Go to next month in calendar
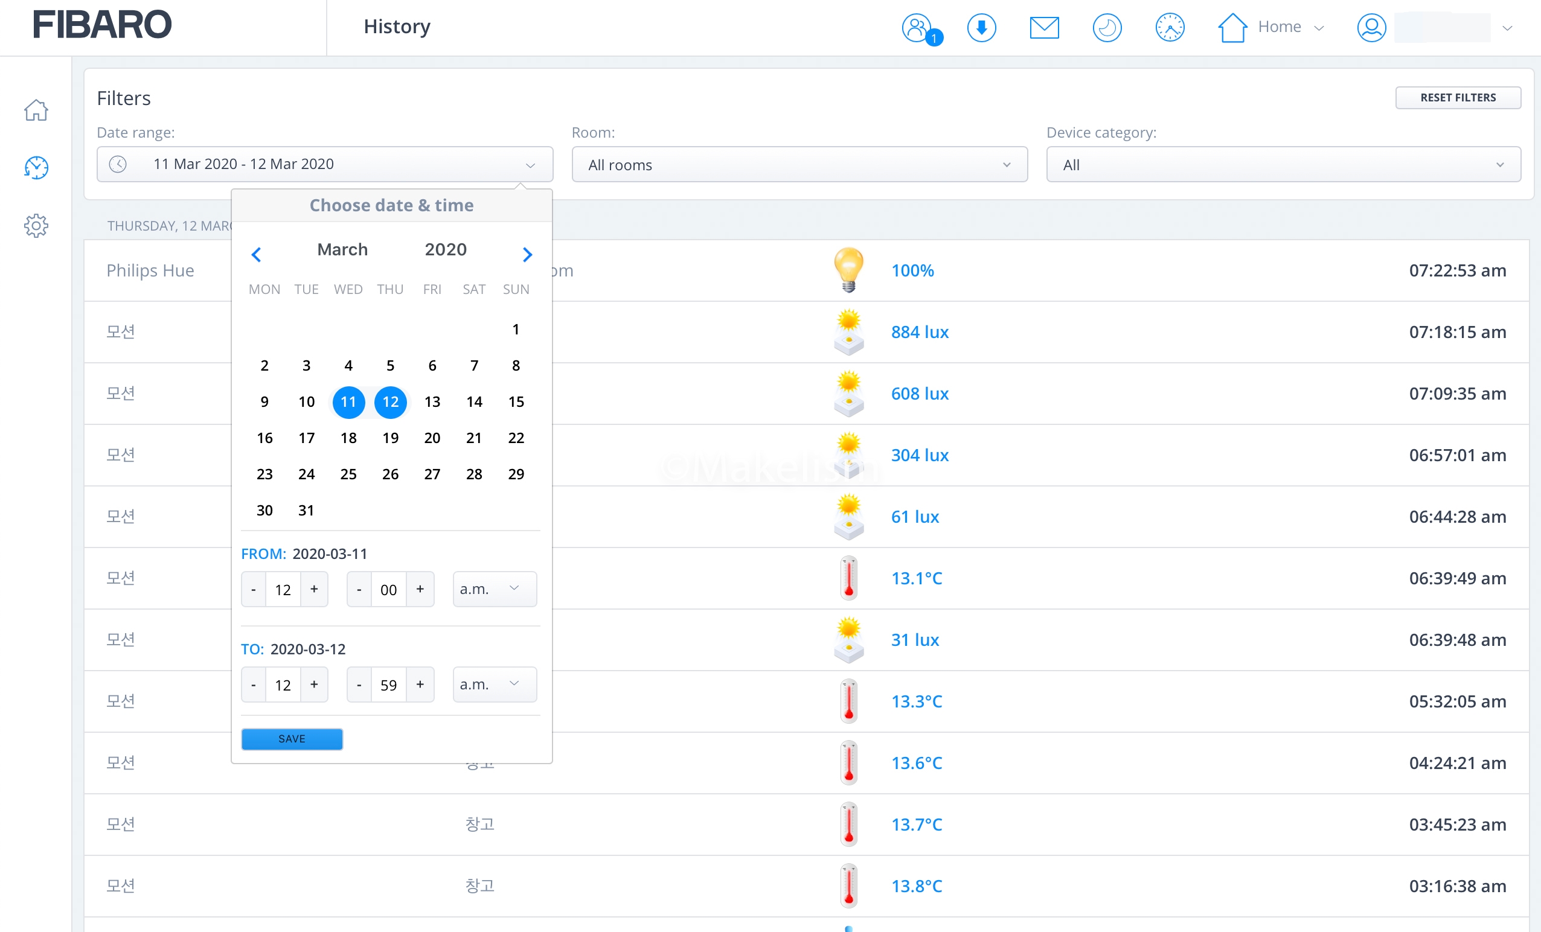1541x932 pixels. 527,254
